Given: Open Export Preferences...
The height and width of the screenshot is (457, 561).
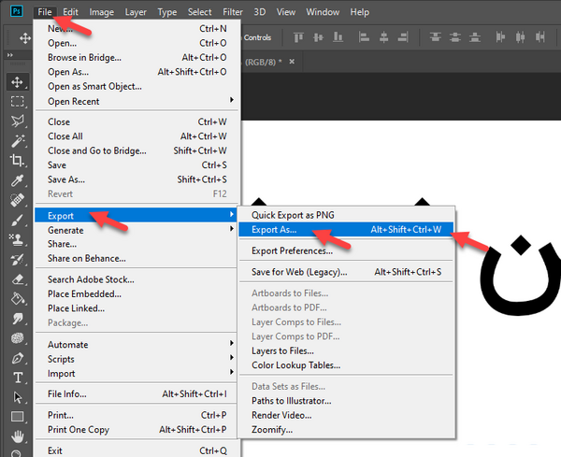Looking at the screenshot, I should [x=346, y=250].
